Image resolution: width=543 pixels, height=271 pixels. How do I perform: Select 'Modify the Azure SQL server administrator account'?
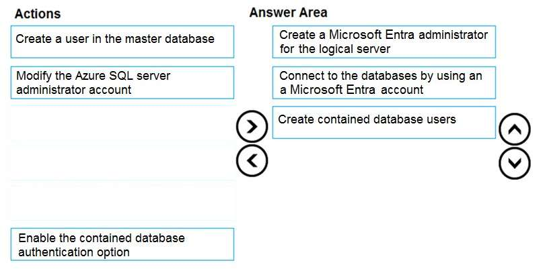click(122, 83)
